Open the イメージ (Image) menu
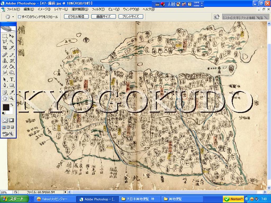The image size is (271, 203). point(44,9)
